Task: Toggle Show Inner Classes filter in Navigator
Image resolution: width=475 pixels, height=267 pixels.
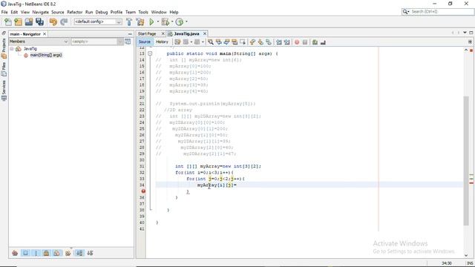Action: click(x=56, y=253)
